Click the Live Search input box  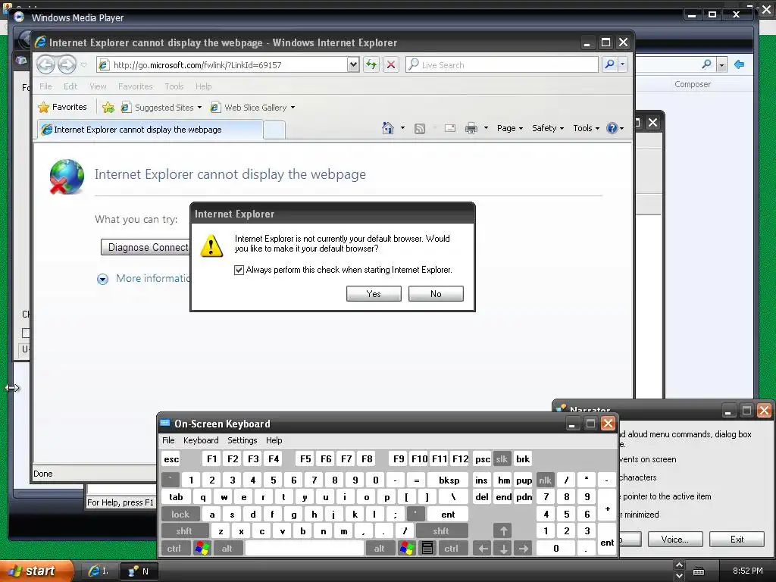[502, 64]
